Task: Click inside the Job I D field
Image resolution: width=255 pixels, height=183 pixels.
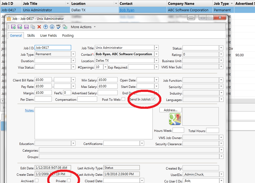Action: pyautogui.click(x=53, y=48)
